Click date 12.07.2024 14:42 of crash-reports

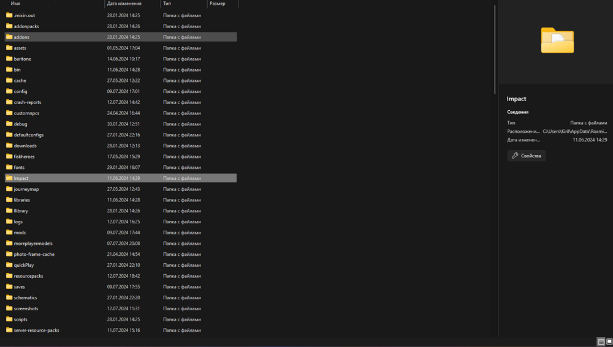pyautogui.click(x=124, y=102)
